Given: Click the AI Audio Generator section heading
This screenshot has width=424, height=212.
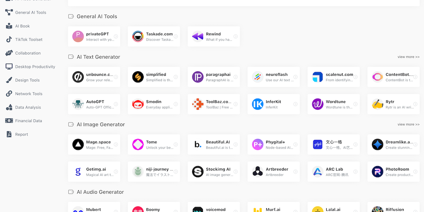Looking at the screenshot, I should click(x=100, y=192).
